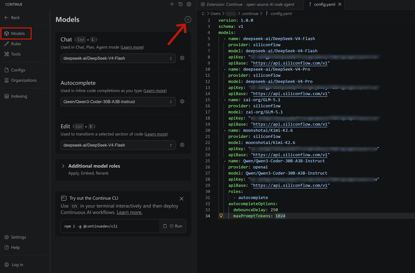Image resolution: width=415 pixels, height=273 pixels.
Task: Click the 'schema: v1' line
Action: pos(231,26)
